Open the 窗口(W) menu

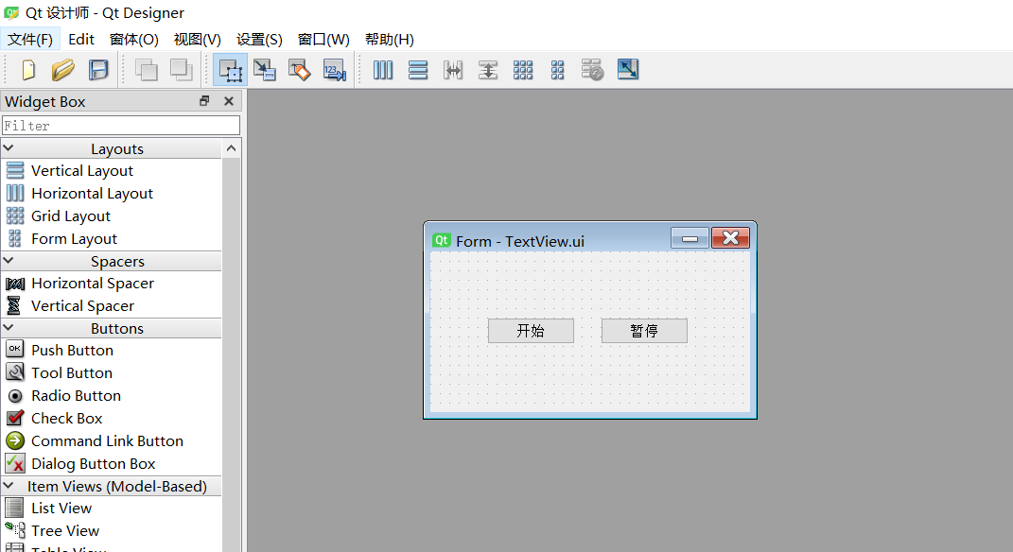[323, 39]
